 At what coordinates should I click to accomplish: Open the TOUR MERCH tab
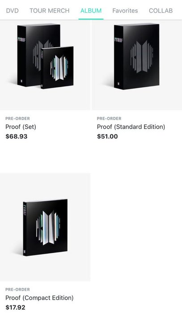point(50,11)
